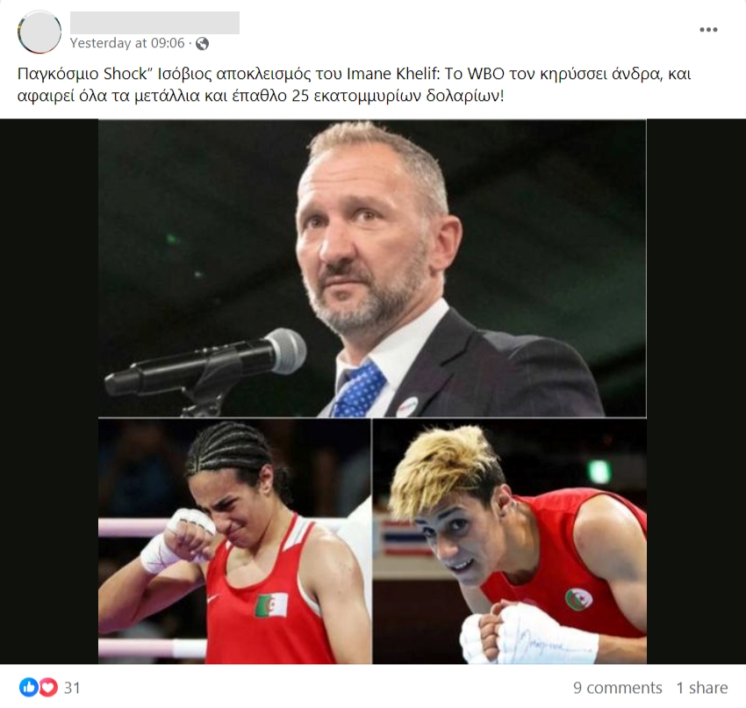Click the public globe audience icon
Image resolution: width=746 pixels, height=708 pixels.
[x=202, y=44]
